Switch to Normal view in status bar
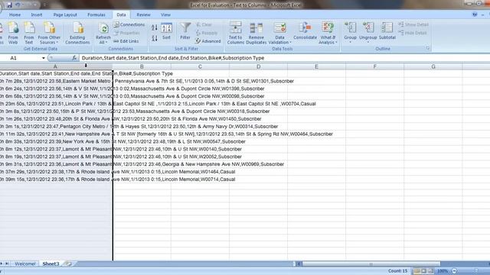 pos(416,271)
